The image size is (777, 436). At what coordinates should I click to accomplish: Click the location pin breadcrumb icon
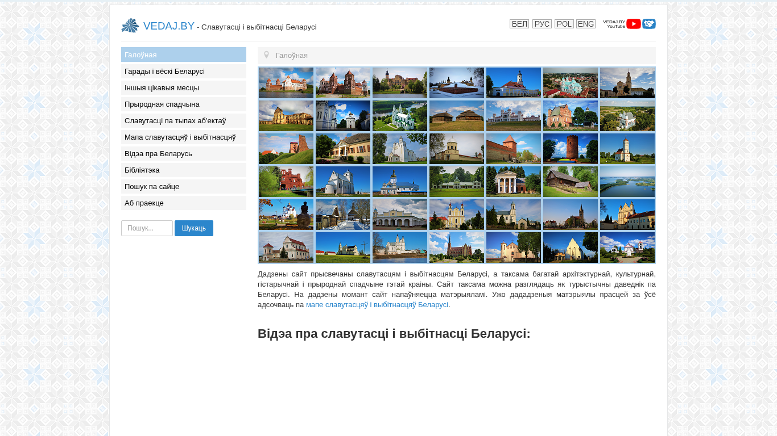(x=266, y=55)
